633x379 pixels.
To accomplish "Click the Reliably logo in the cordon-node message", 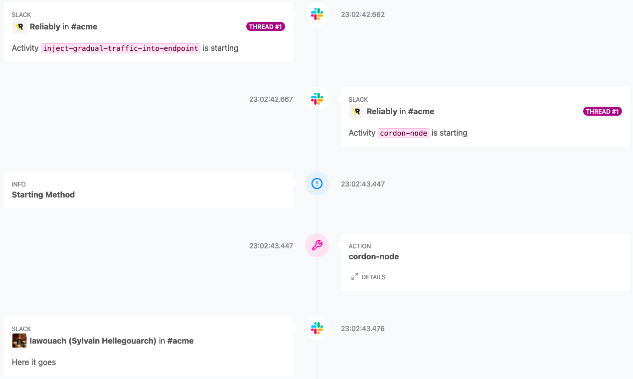I will pyautogui.click(x=356, y=112).
